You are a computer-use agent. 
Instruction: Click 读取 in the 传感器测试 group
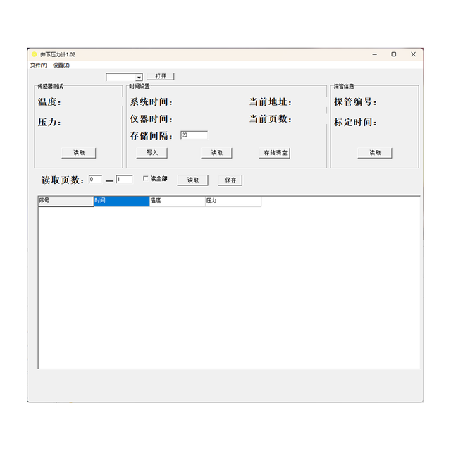[x=79, y=153]
